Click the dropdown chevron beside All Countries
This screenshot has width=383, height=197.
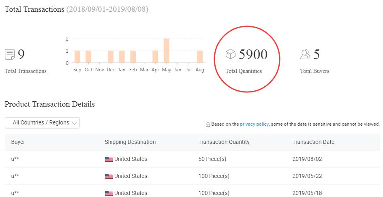click(x=75, y=123)
